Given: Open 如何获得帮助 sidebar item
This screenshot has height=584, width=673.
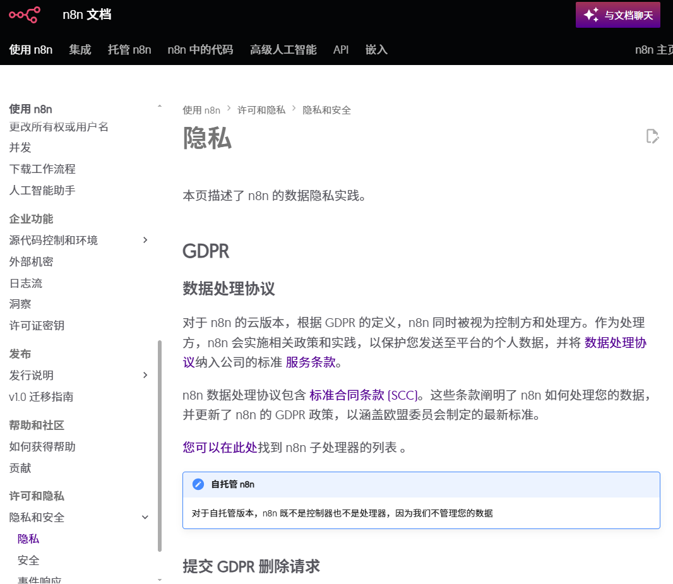Looking at the screenshot, I should point(42,447).
